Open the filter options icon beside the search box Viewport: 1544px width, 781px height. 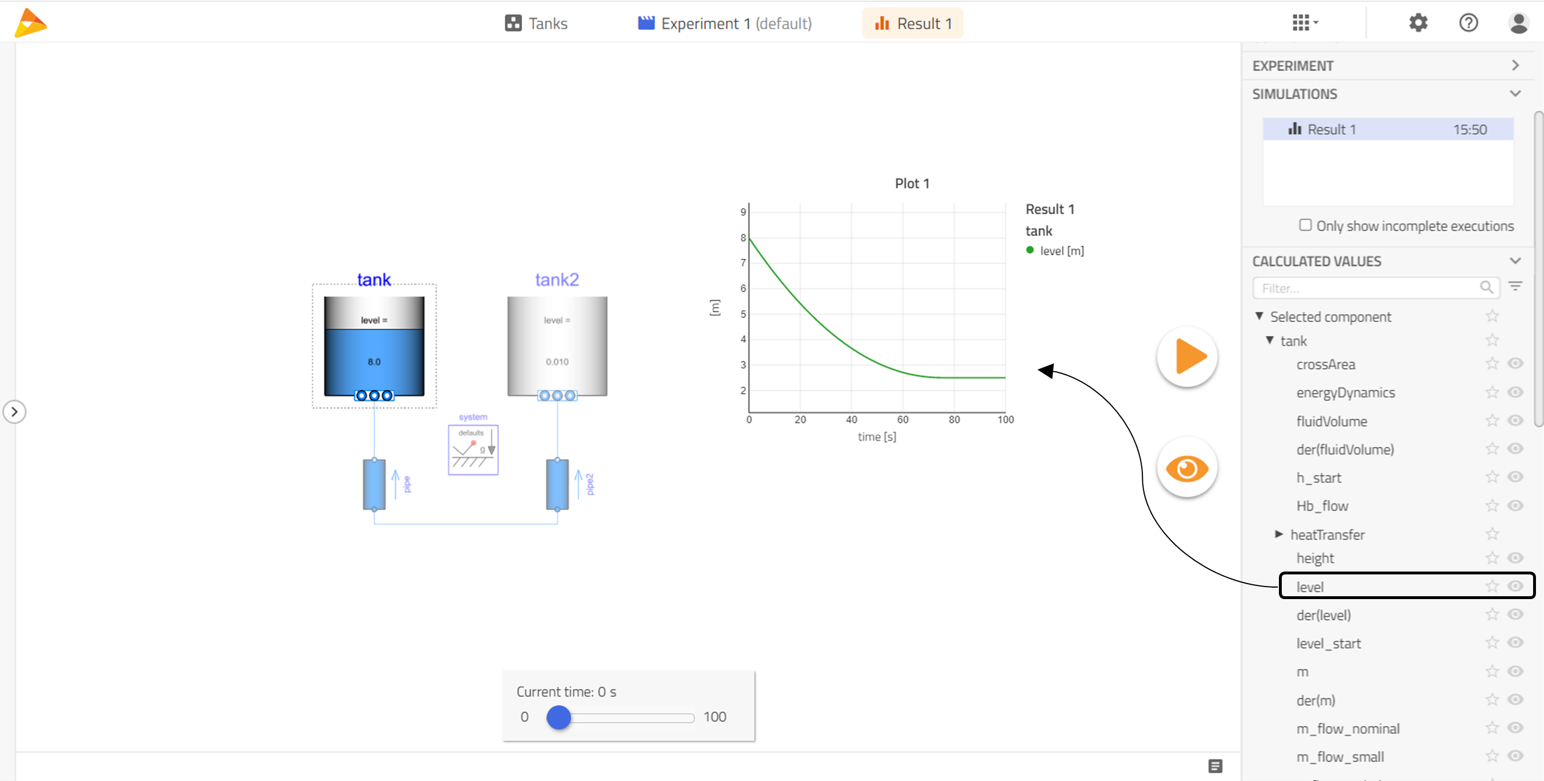(1516, 286)
